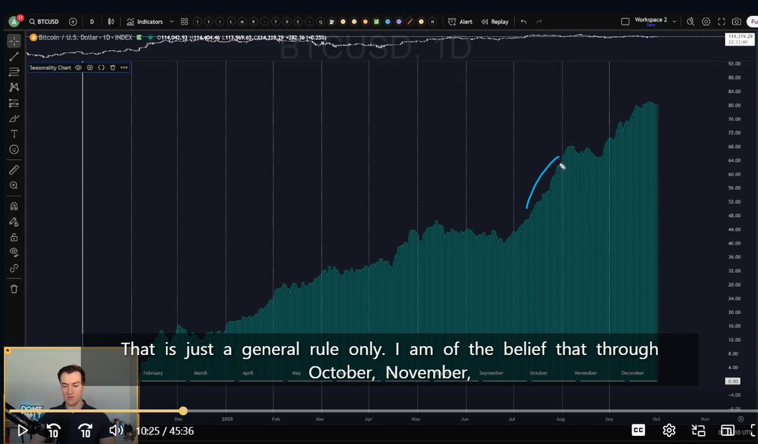Viewport: 758px width, 444px height.
Task: Click the Bitcoin / U.S. Dollar chart title
Action: coord(85,37)
